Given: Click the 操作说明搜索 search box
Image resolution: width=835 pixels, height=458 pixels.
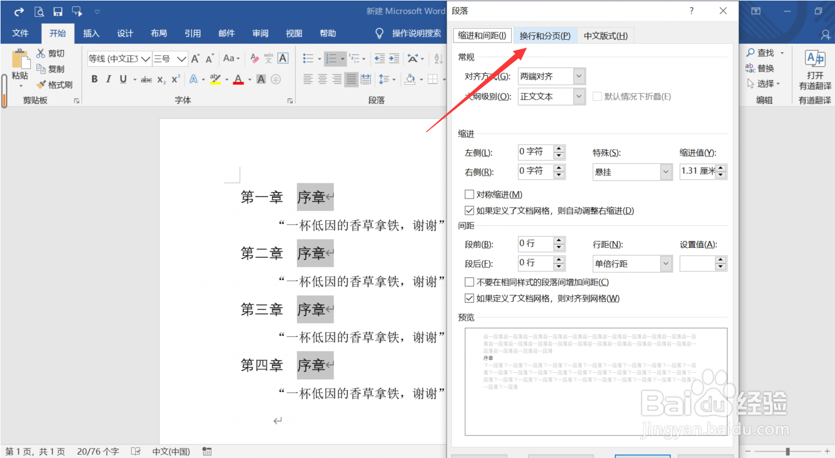Looking at the screenshot, I should [409, 34].
